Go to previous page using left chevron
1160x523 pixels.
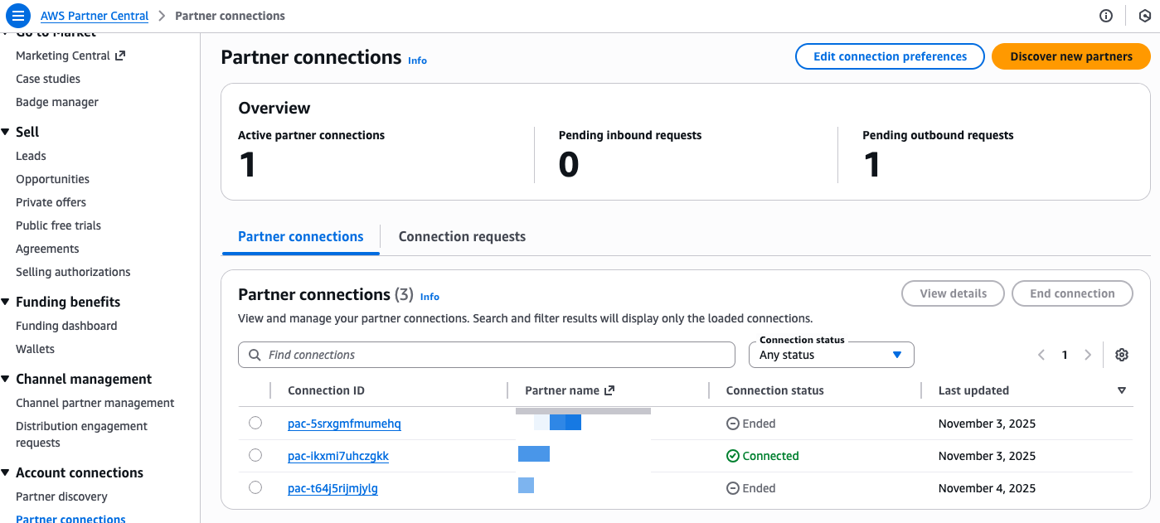[x=1041, y=355]
